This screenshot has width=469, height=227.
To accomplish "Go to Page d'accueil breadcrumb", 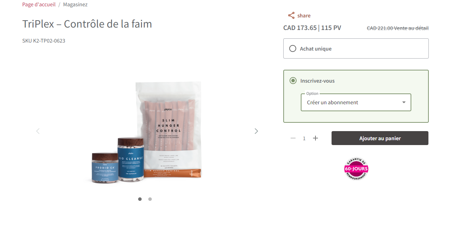I will pos(39,5).
